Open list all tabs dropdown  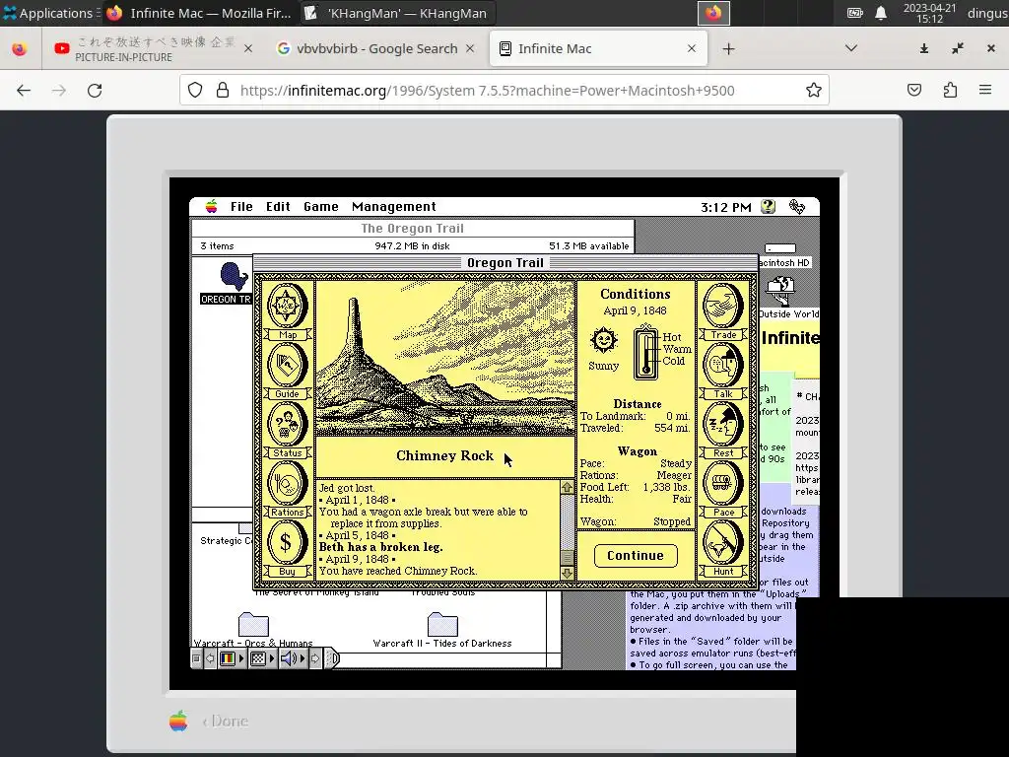click(x=850, y=48)
